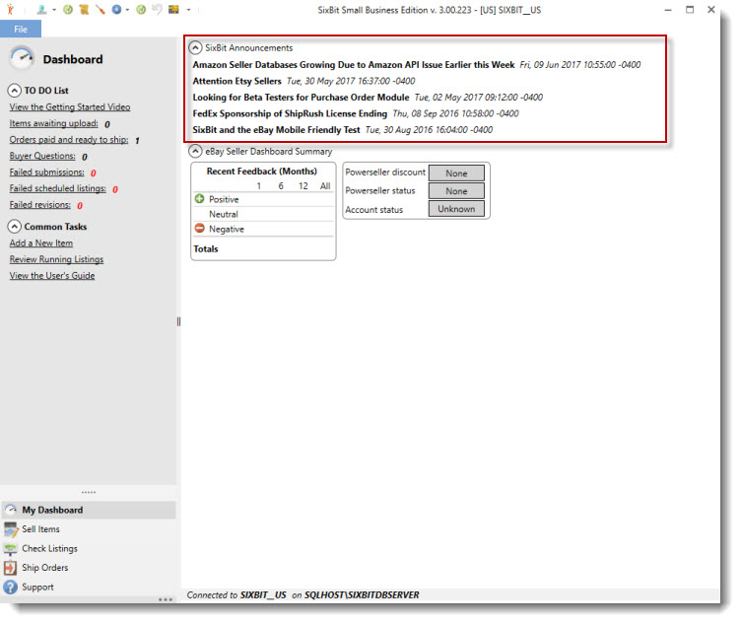Click the green refresh icon beside the scroll icon
Viewport: 741px width, 624px height.
[68, 10]
